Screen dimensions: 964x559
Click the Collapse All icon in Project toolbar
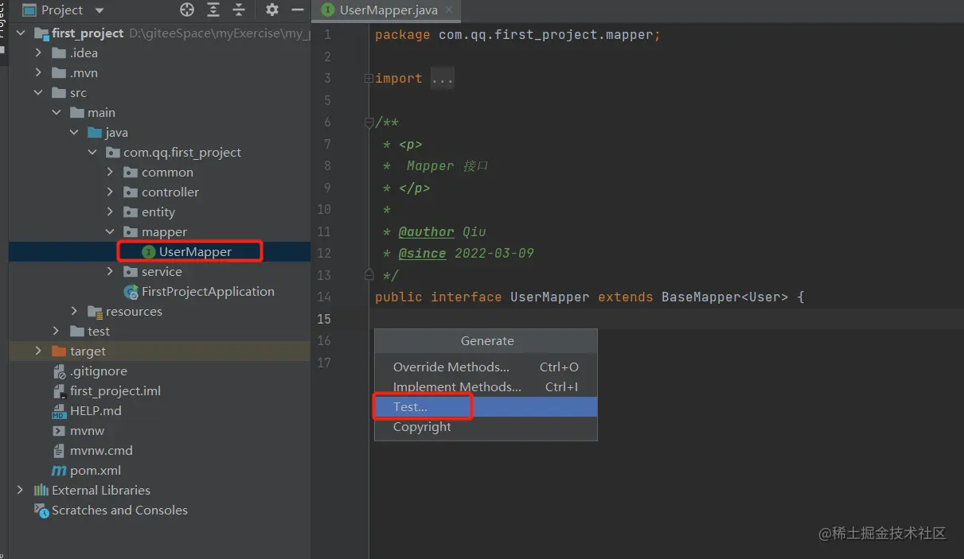(x=239, y=10)
